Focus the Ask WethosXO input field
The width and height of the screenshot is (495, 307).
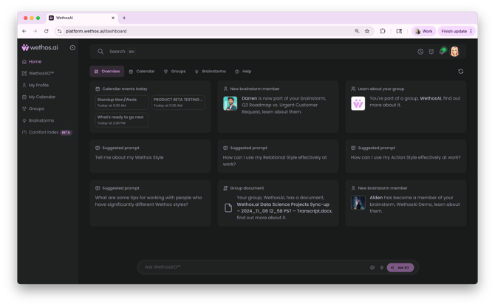(254, 267)
